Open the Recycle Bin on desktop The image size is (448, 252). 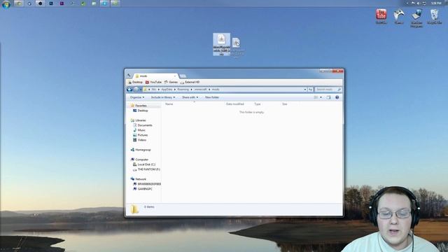[x=434, y=16]
